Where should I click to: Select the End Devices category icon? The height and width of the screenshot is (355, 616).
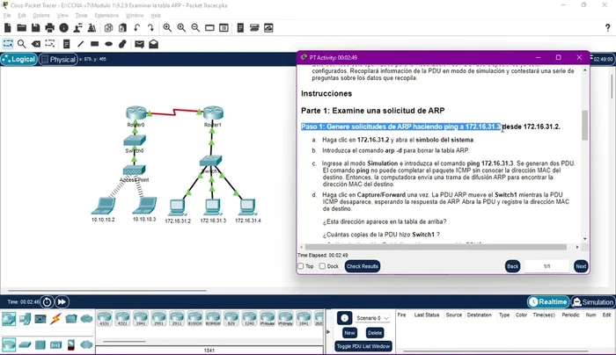[x=25, y=318]
